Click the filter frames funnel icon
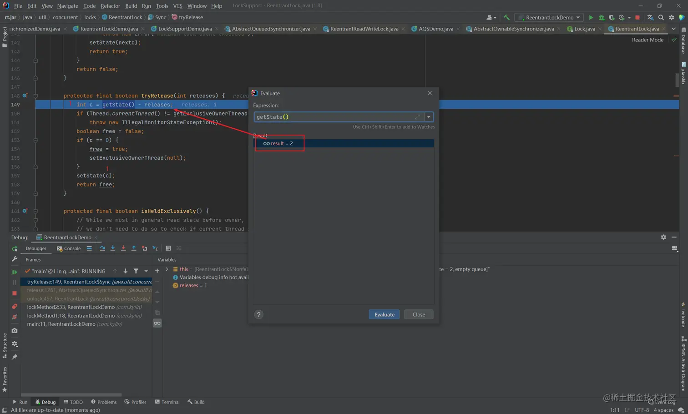 [x=136, y=271]
